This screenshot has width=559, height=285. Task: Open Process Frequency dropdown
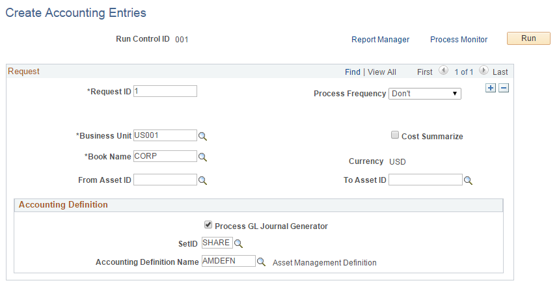click(424, 94)
